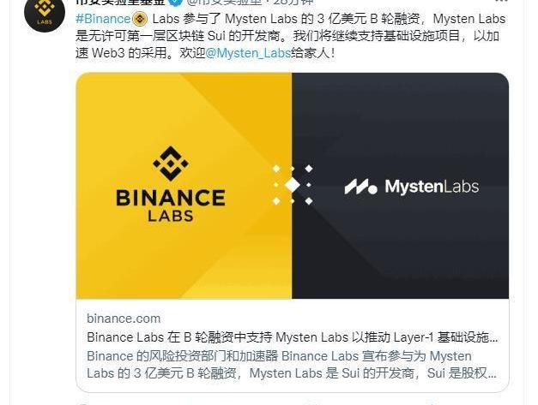
Task: Click the gray card description text
Action: point(292,365)
